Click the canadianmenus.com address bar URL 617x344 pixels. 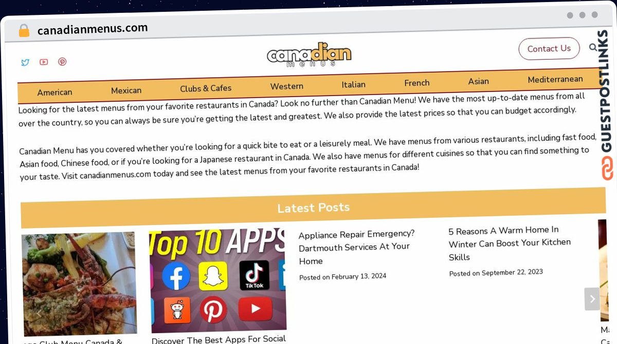(93, 29)
